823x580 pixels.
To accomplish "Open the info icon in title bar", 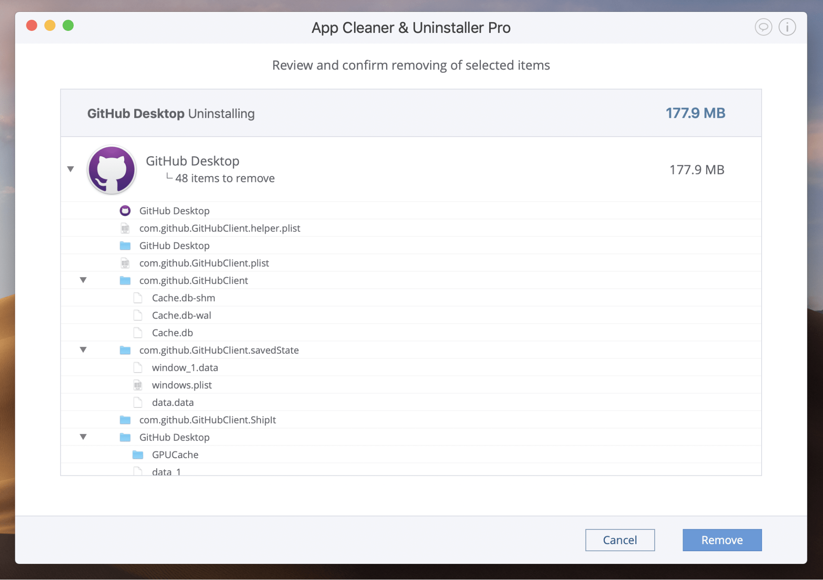I will [787, 27].
